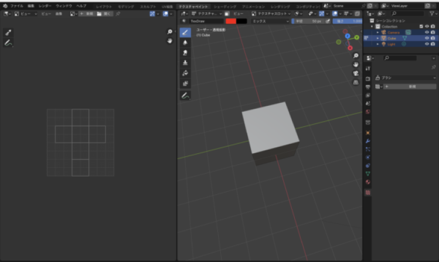Expand the Collection tree in outliner
The height and width of the screenshot is (262, 439).
(x=371, y=26)
